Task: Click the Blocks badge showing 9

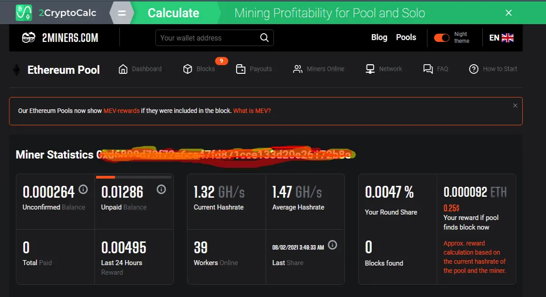Action: coord(222,61)
